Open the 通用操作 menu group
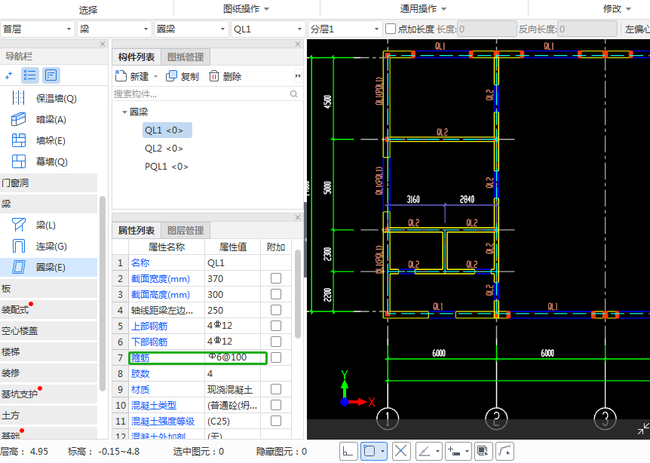 423,9
